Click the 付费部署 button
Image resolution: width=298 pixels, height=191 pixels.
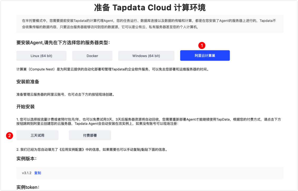(90, 135)
